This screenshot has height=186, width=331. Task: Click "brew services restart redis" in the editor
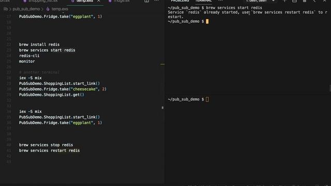click(x=50, y=150)
